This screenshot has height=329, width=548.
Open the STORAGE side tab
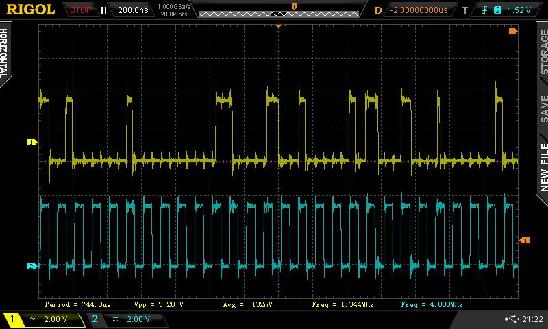point(544,52)
